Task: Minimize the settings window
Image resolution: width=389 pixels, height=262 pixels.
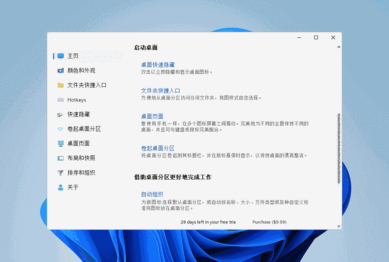Action: [x=299, y=37]
